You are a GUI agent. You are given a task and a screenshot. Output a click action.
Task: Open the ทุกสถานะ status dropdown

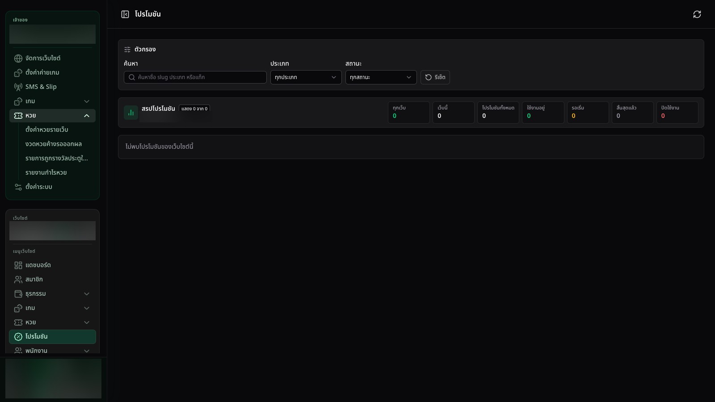click(x=381, y=77)
